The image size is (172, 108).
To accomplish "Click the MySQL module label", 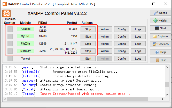I will point(26,36).
